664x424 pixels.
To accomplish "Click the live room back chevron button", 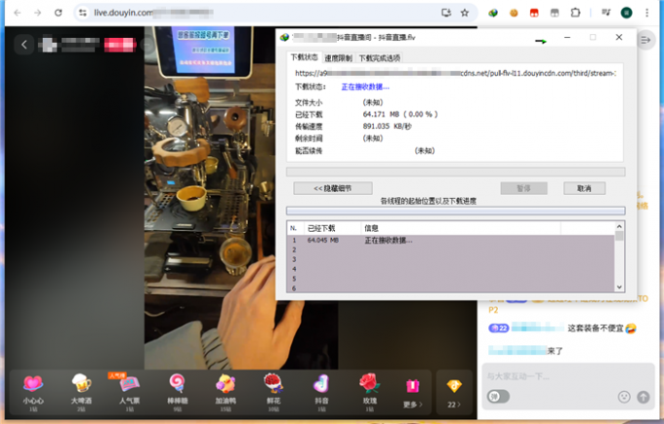I will [x=24, y=45].
